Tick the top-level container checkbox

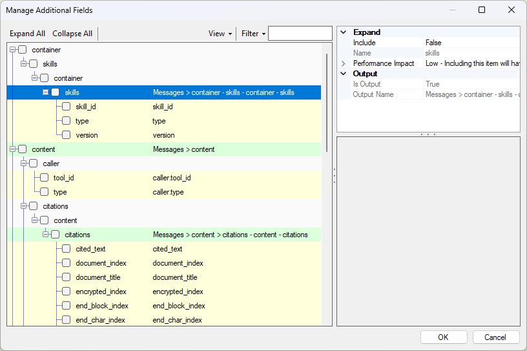(22, 50)
